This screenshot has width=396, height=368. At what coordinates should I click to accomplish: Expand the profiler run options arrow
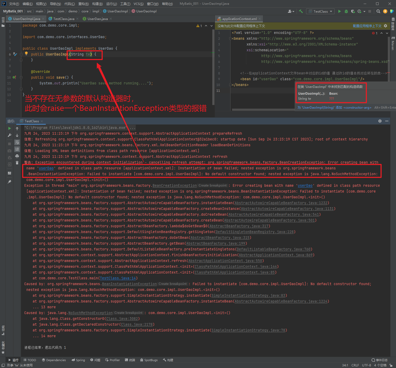pyautogui.click(x=364, y=11)
